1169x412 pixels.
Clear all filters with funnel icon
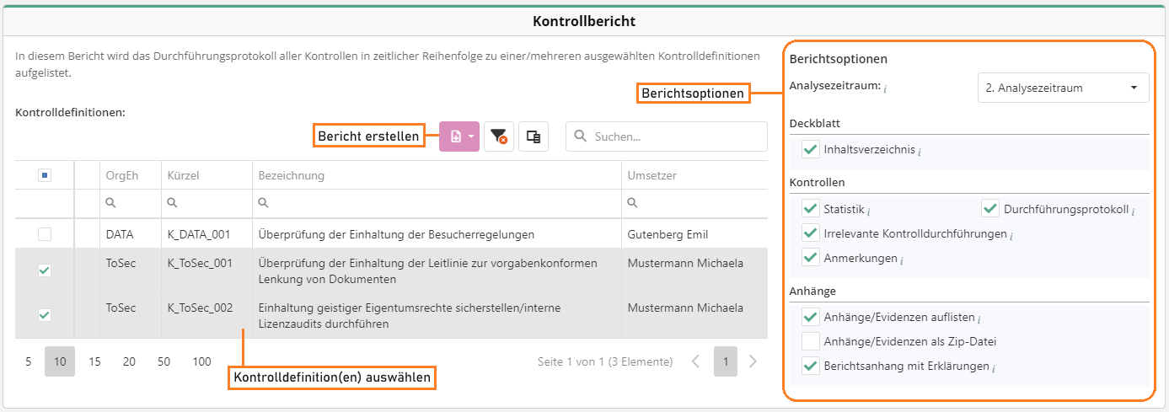coord(499,136)
